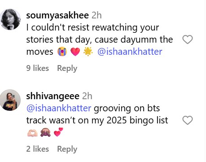This screenshot has width=206, height=162.
Task: Open shhivangeee's profile picture
Action: 10,100
